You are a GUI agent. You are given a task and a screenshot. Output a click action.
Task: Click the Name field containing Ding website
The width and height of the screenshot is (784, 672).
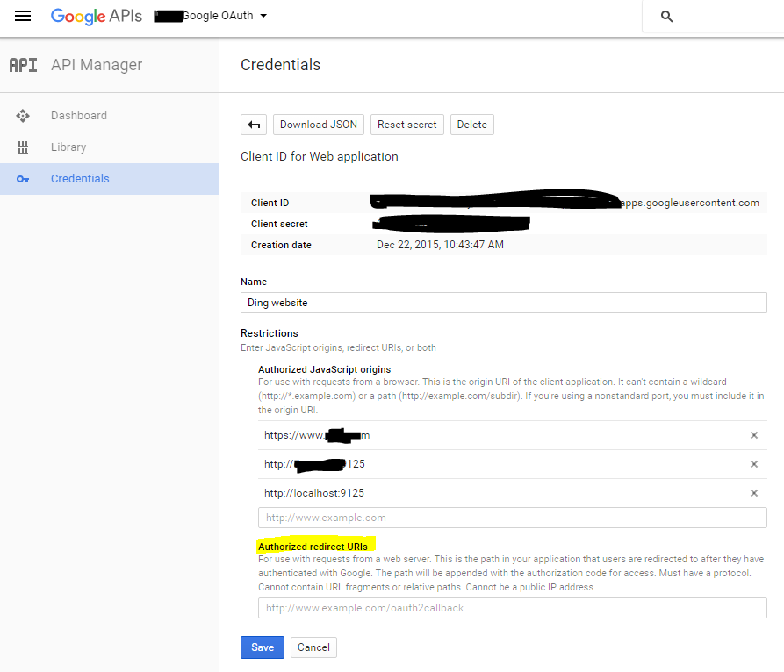pos(504,303)
